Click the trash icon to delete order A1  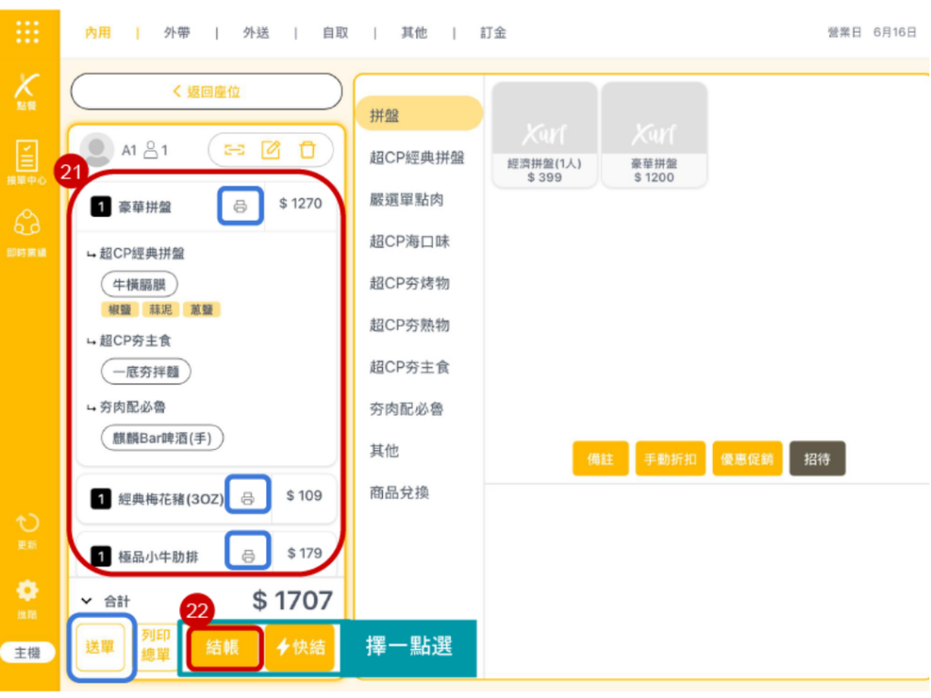(307, 150)
